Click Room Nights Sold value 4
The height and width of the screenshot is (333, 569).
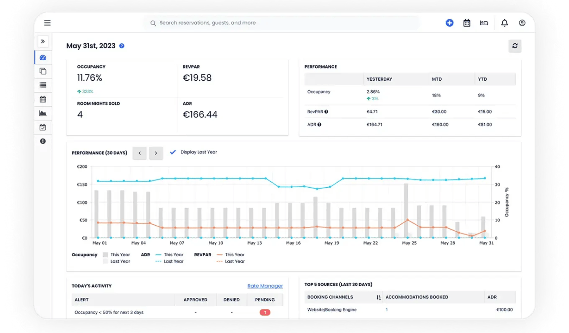[x=80, y=114]
